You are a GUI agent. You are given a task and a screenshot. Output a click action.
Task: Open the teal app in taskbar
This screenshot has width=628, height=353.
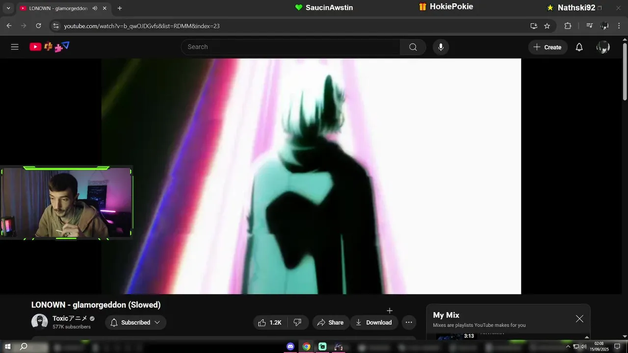(x=322, y=347)
